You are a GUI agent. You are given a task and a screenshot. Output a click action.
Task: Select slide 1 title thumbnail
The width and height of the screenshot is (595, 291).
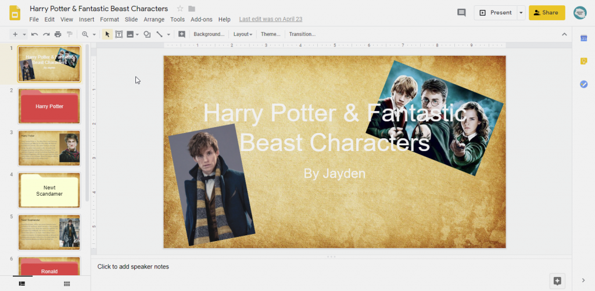pyautogui.click(x=49, y=64)
